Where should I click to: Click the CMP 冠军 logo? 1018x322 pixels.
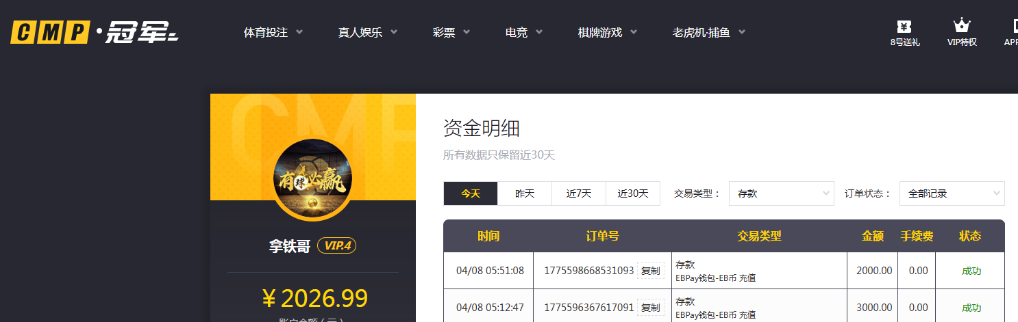tap(94, 32)
